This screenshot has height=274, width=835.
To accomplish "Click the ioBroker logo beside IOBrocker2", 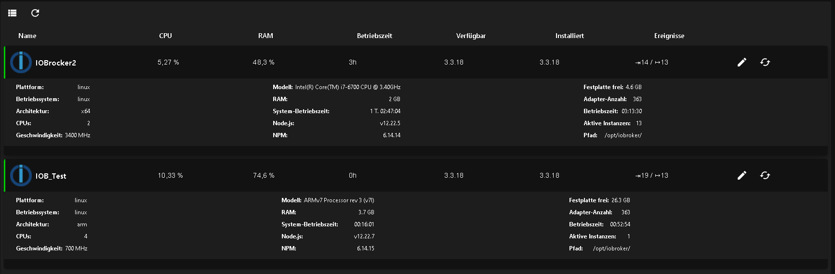I will (x=21, y=62).
